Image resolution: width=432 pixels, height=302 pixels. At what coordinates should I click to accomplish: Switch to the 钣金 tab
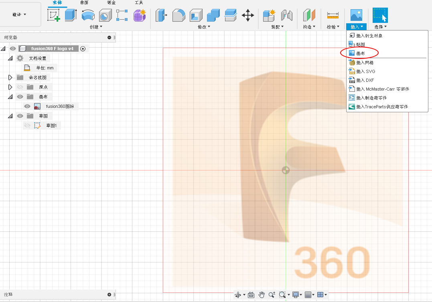(x=111, y=2)
